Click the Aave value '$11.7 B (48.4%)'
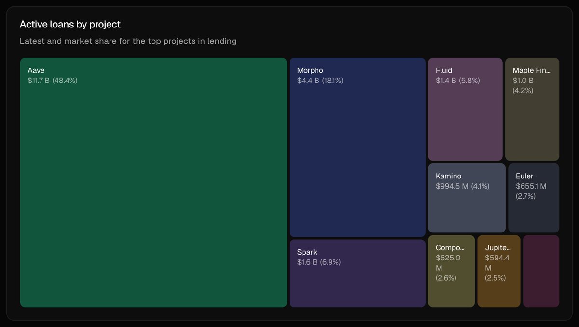The width and height of the screenshot is (579, 327). pyautogui.click(x=53, y=81)
